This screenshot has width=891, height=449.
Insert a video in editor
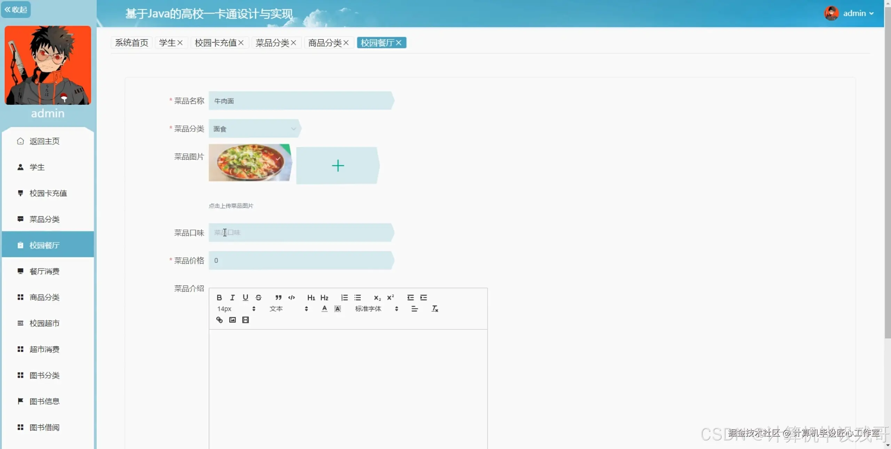[245, 320]
